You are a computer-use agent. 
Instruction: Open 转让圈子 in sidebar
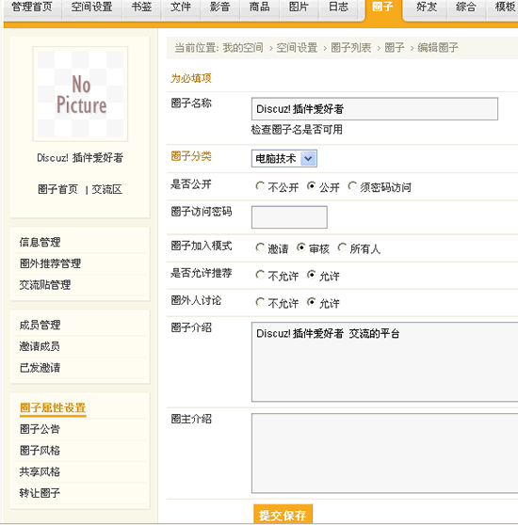tap(40, 493)
